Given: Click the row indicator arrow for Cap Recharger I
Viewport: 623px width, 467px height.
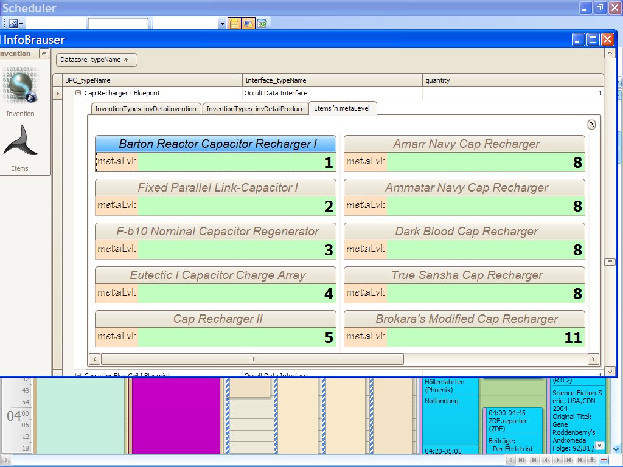Looking at the screenshot, I should click(58, 93).
